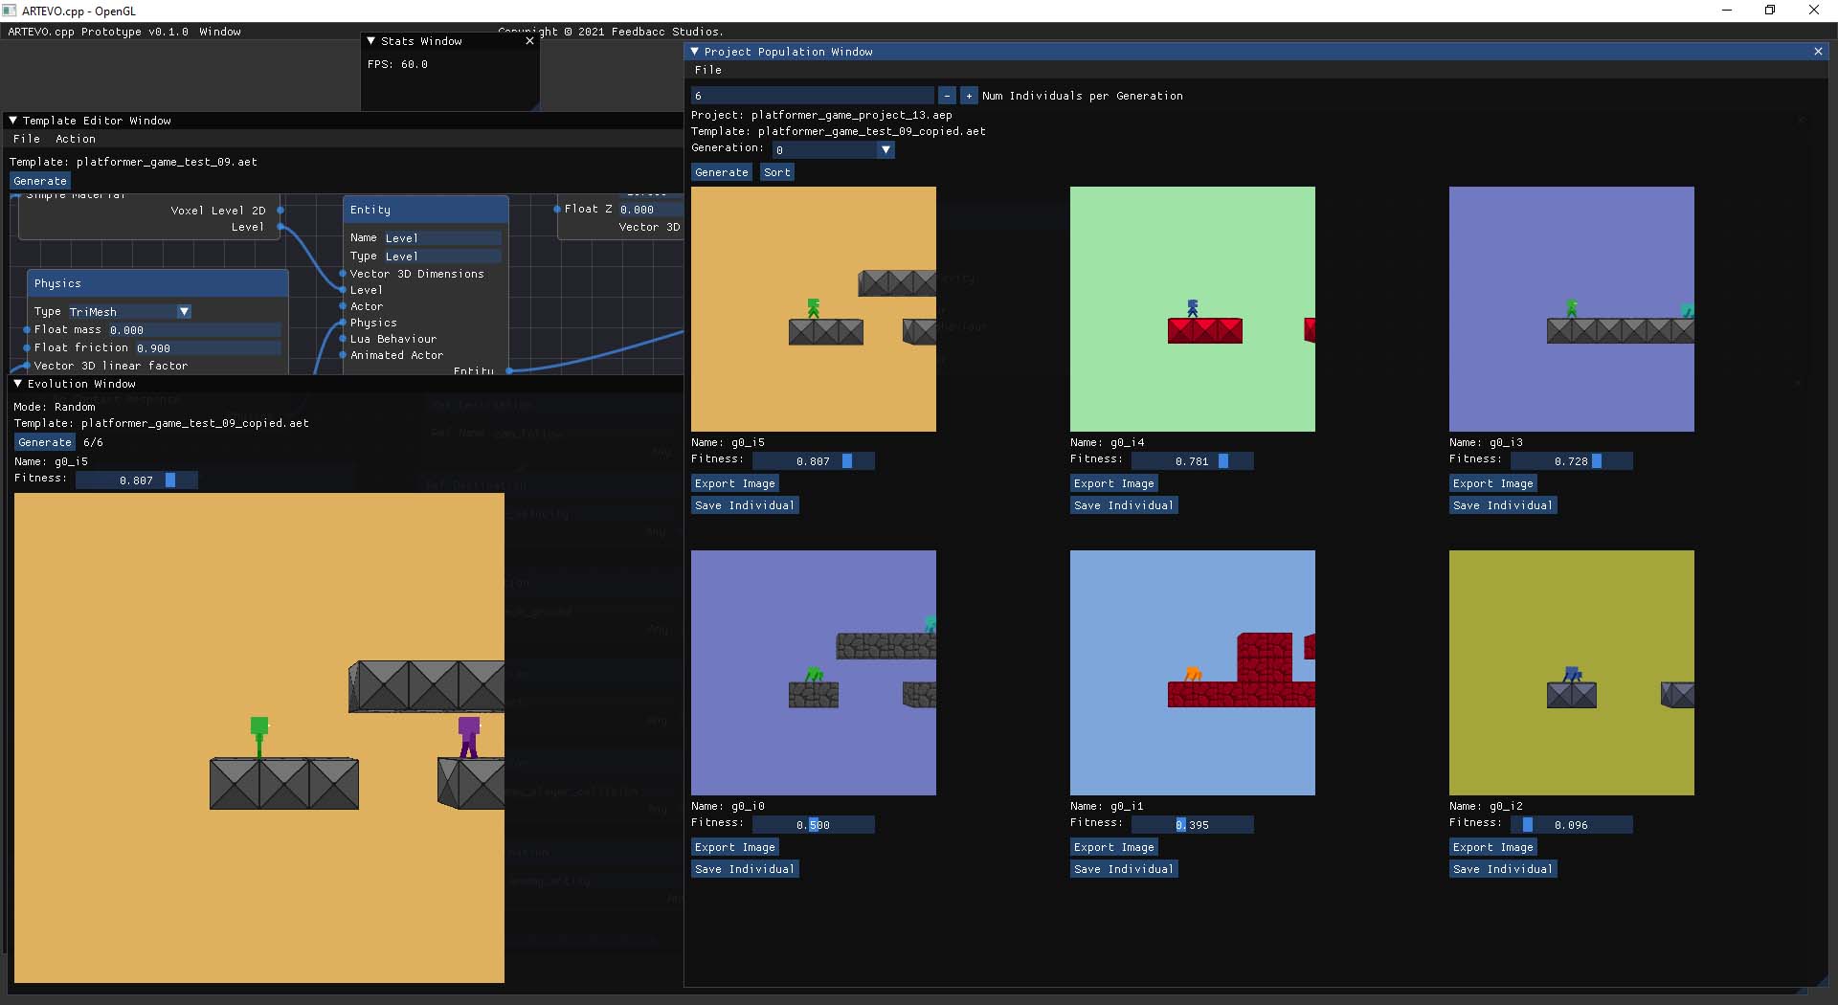Screen dimensions: 1838x1005
Task: Export image for individual g0_i5
Action: pos(735,483)
